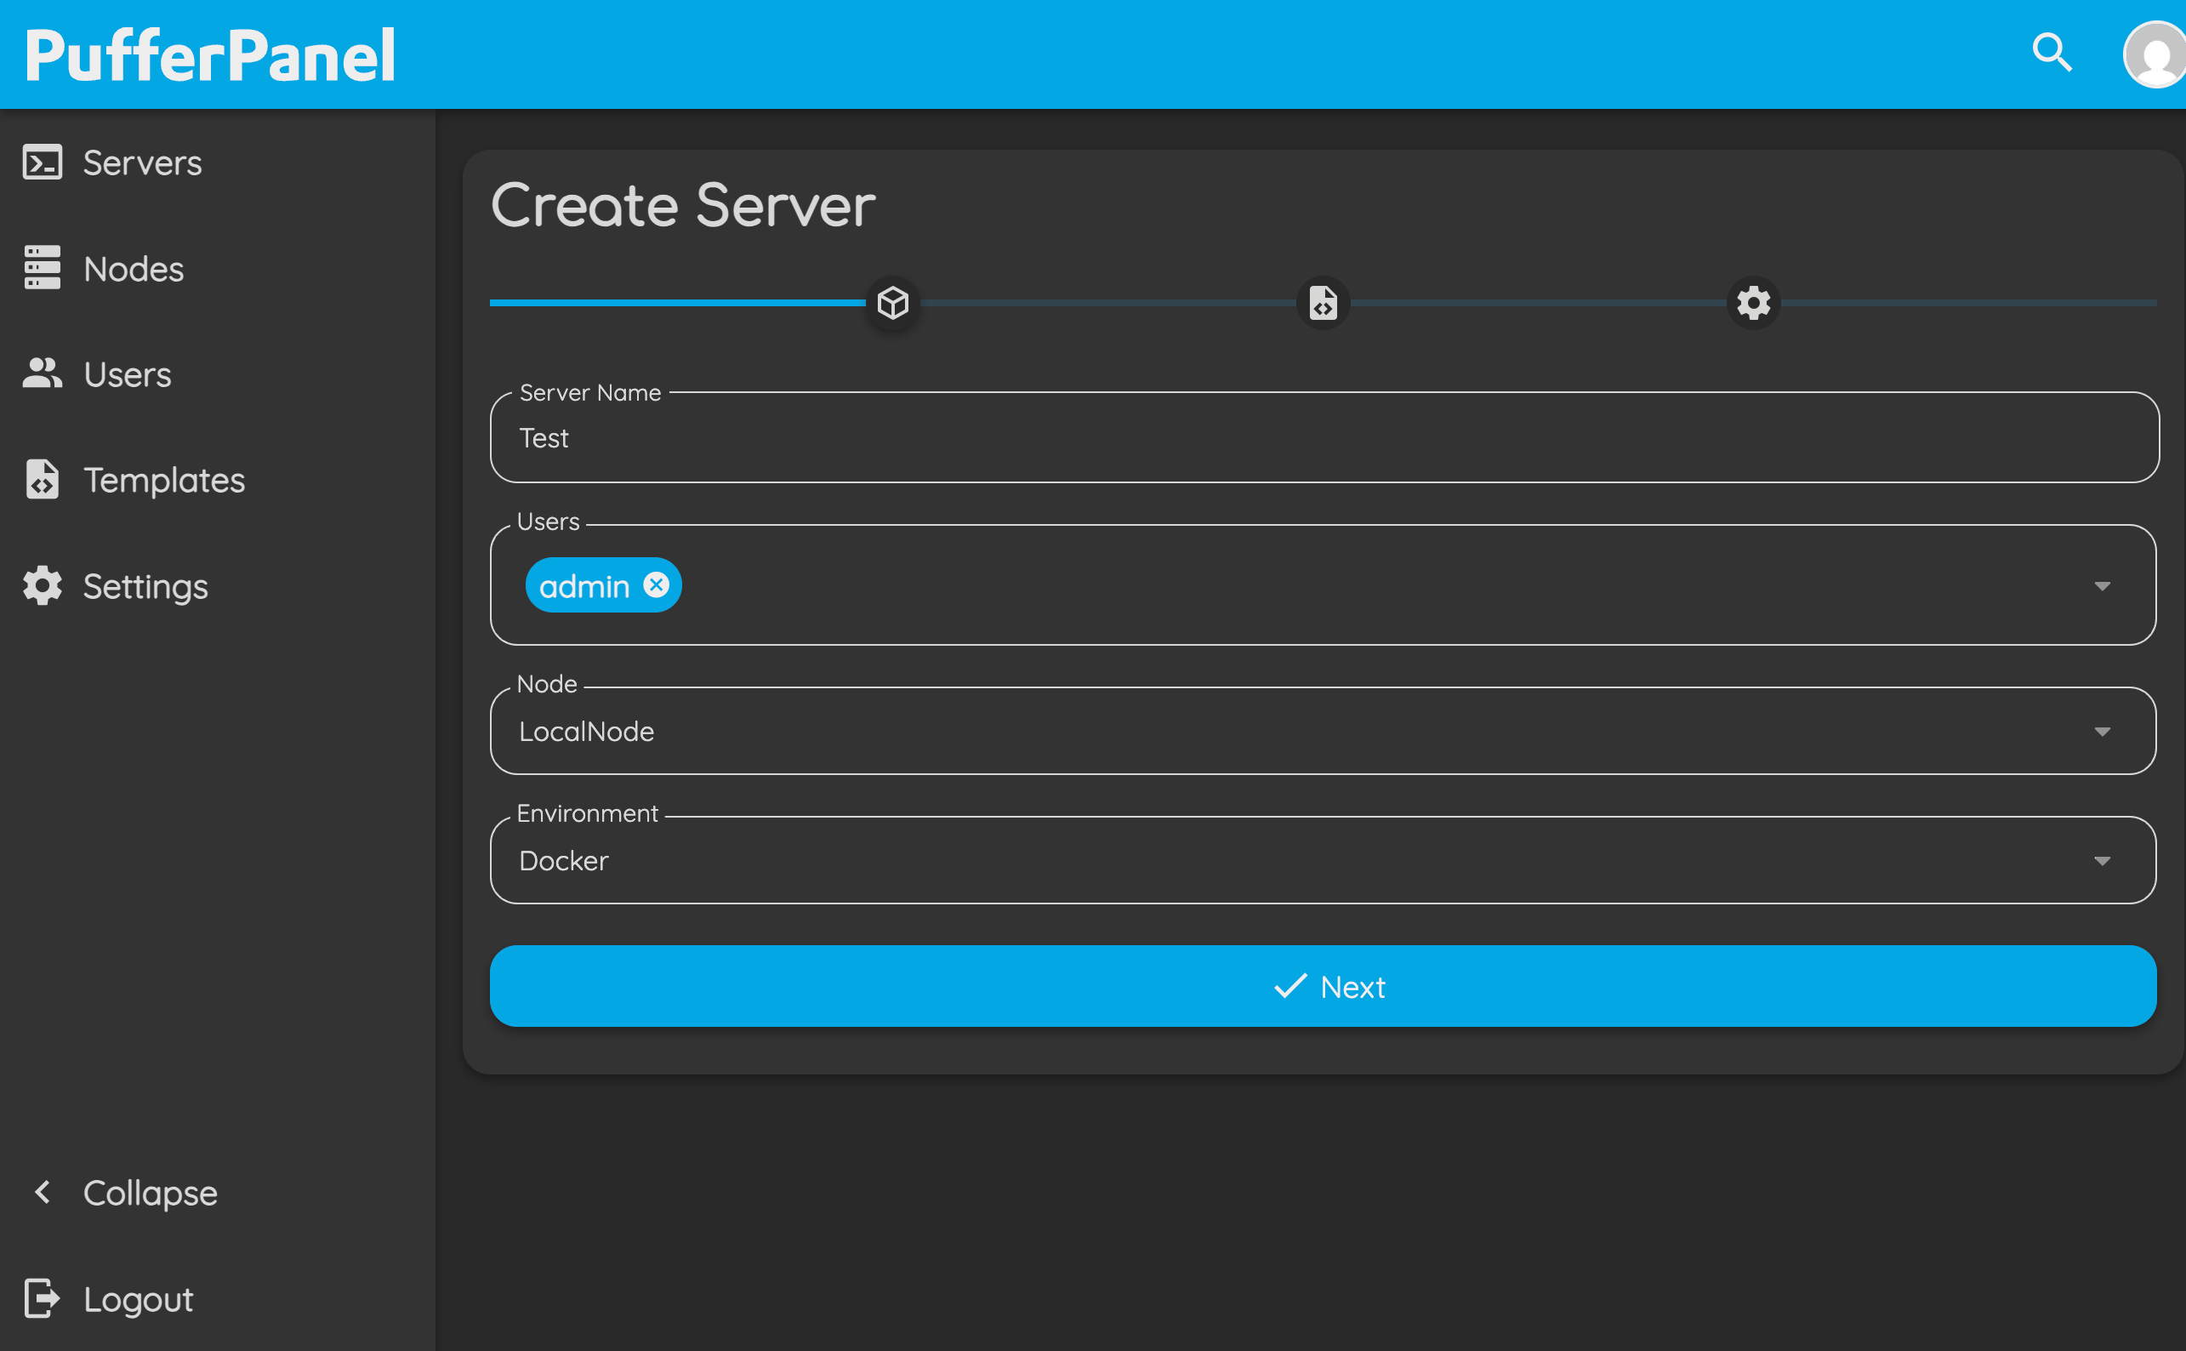Screen dimensions: 2186x1351
Task: Expand the Users dropdown arrow
Action: [2102, 586]
